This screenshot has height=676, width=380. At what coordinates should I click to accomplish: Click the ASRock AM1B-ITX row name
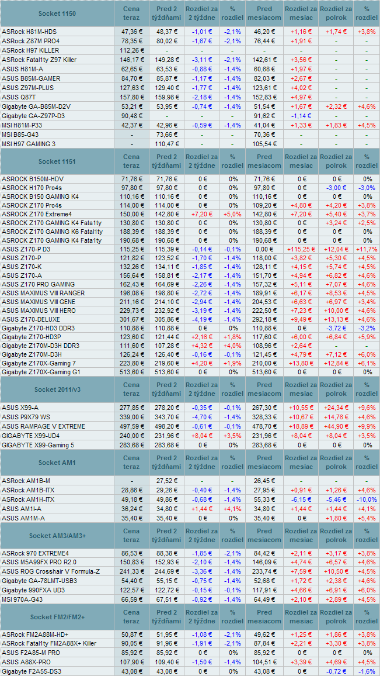(x=28, y=490)
